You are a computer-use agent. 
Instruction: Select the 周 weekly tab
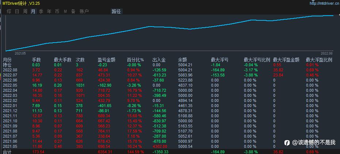tap(25, 11)
